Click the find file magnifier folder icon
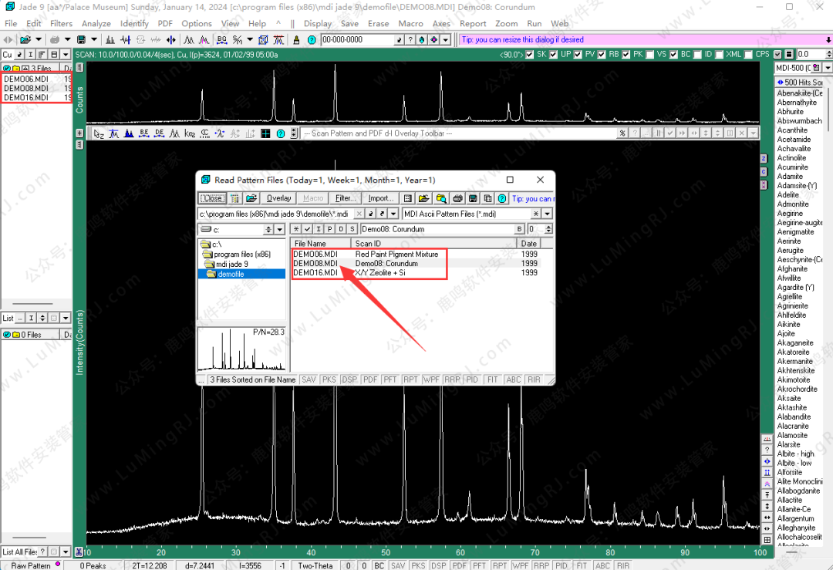This screenshot has height=570, width=833. [x=441, y=199]
